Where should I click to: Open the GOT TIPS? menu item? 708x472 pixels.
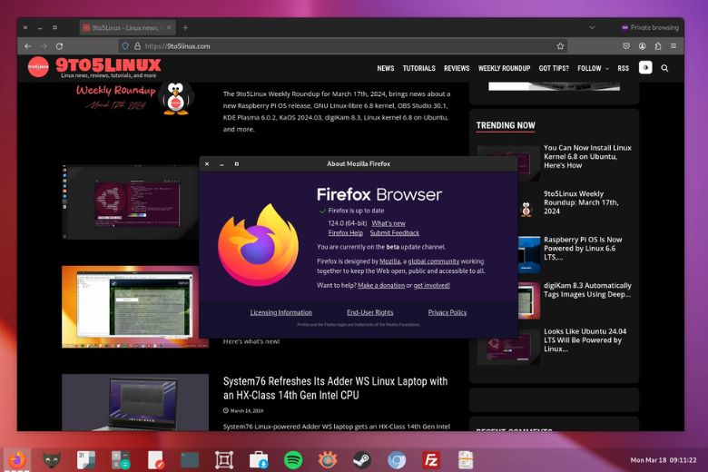pyautogui.click(x=554, y=68)
